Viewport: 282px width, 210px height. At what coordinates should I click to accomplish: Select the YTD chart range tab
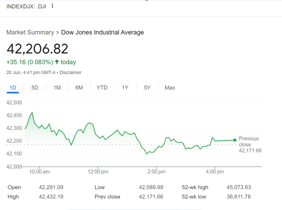[x=102, y=88]
